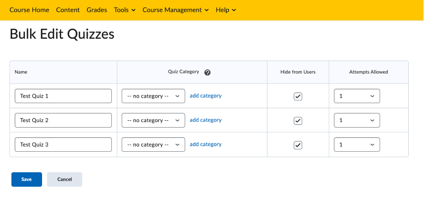Toggle Hide from Users checkbox for Test Quiz 2

pos(298,121)
